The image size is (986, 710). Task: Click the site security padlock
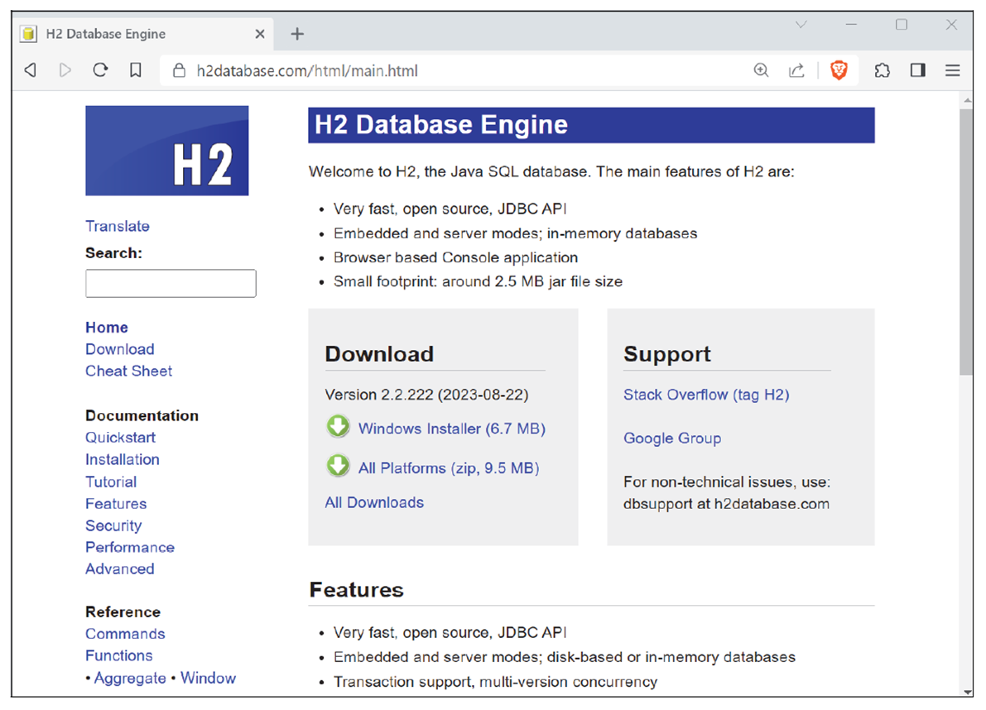tap(178, 70)
